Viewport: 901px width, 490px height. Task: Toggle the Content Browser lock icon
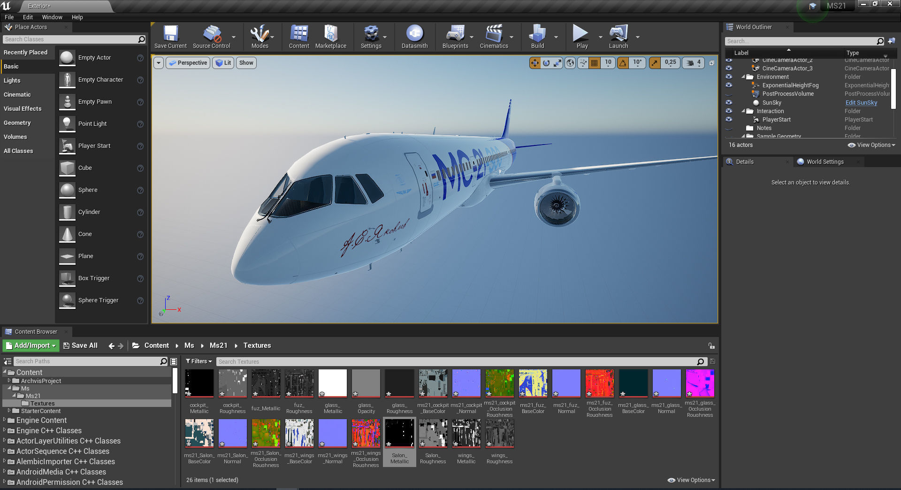[x=711, y=346]
